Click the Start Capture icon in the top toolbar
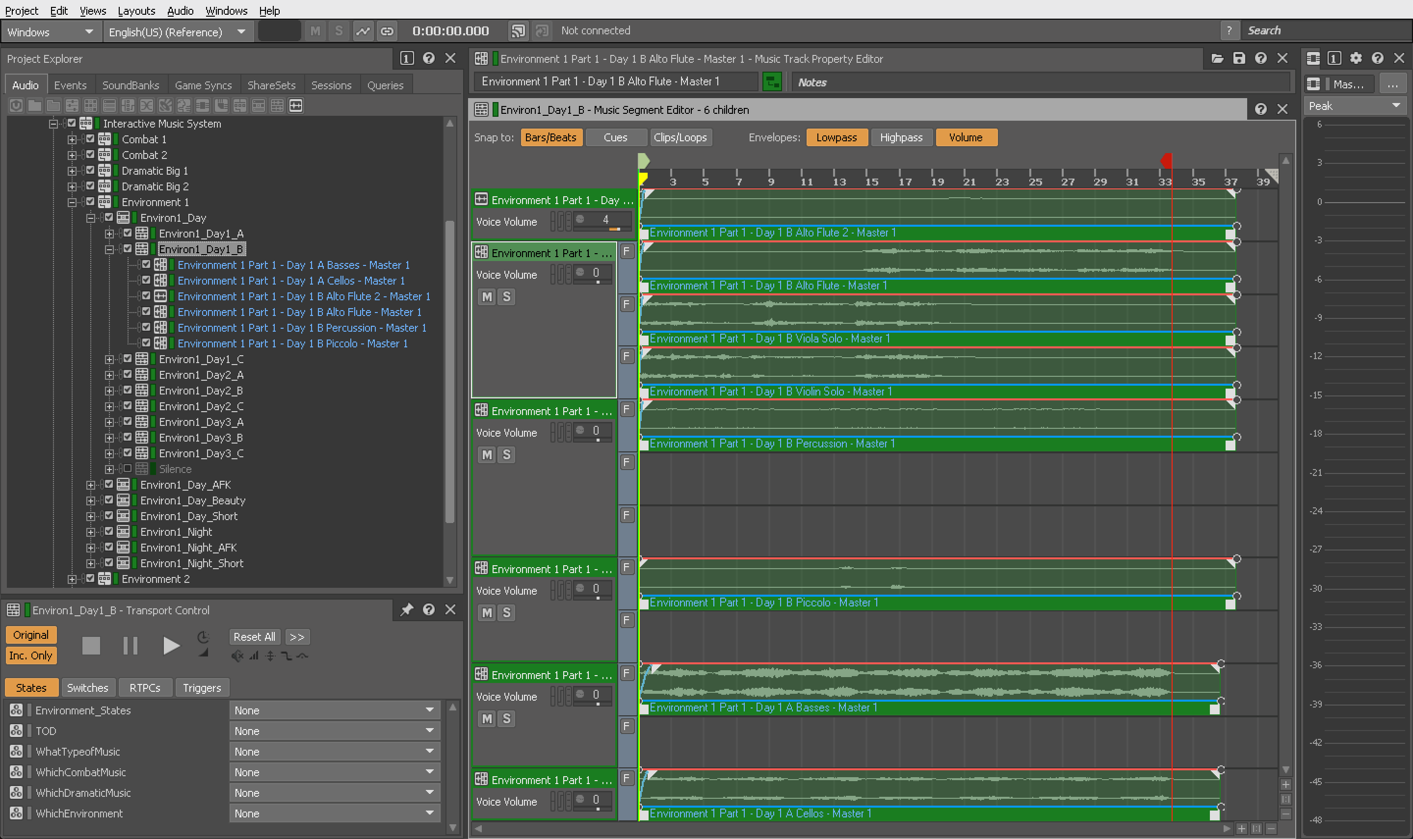 pos(363,31)
